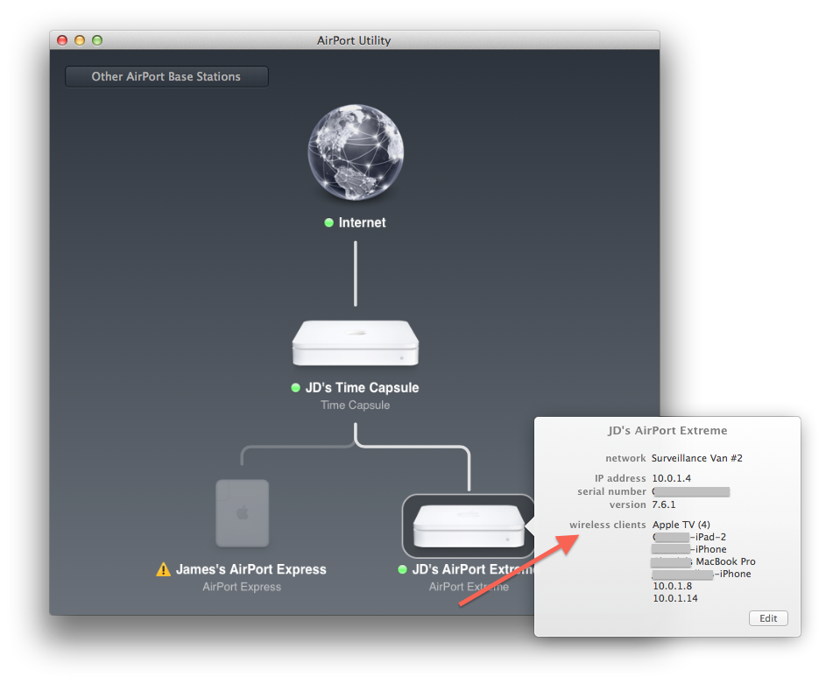Zoom AirPort Utility with green button

click(x=97, y=40)
